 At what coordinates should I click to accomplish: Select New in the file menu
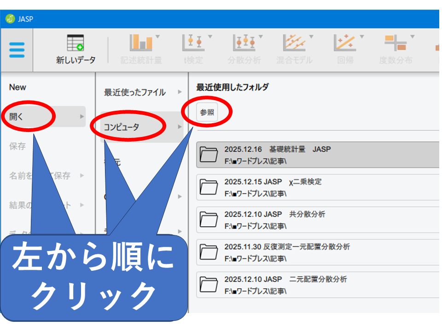coord(18,87)
